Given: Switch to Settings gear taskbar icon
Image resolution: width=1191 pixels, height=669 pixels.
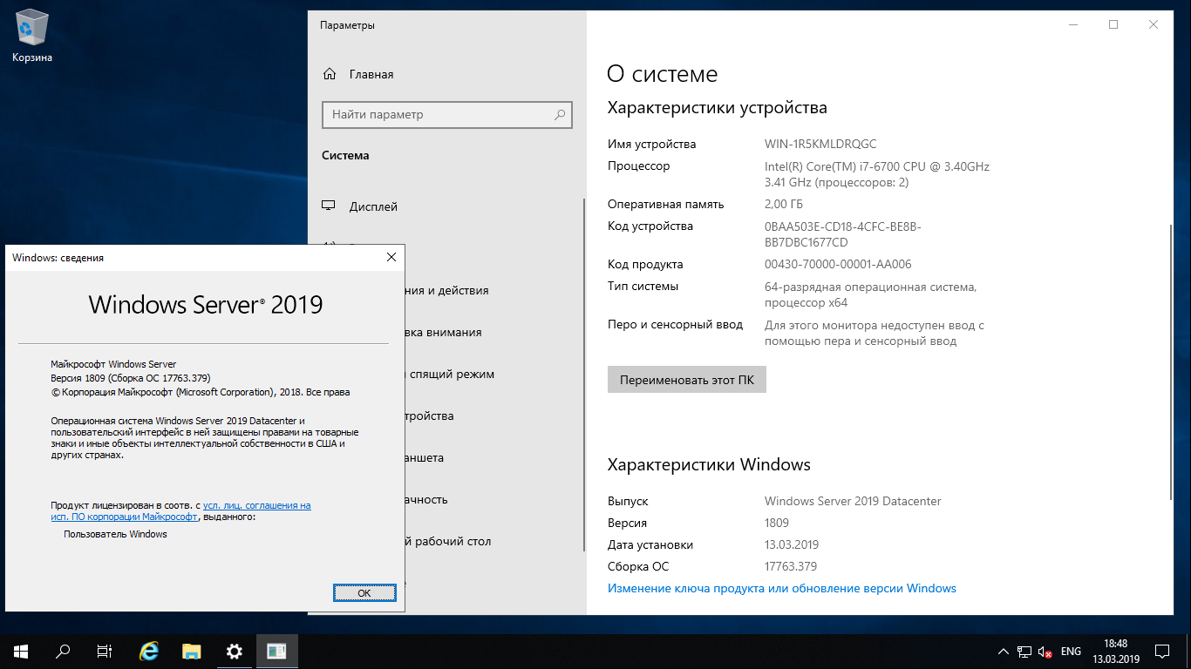Looking at the screenshot, I should tap(234, 651).
